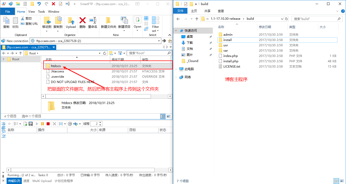
Task: Open the ftp.ccaeo.com address dropdown
Action: coord(159,41)
